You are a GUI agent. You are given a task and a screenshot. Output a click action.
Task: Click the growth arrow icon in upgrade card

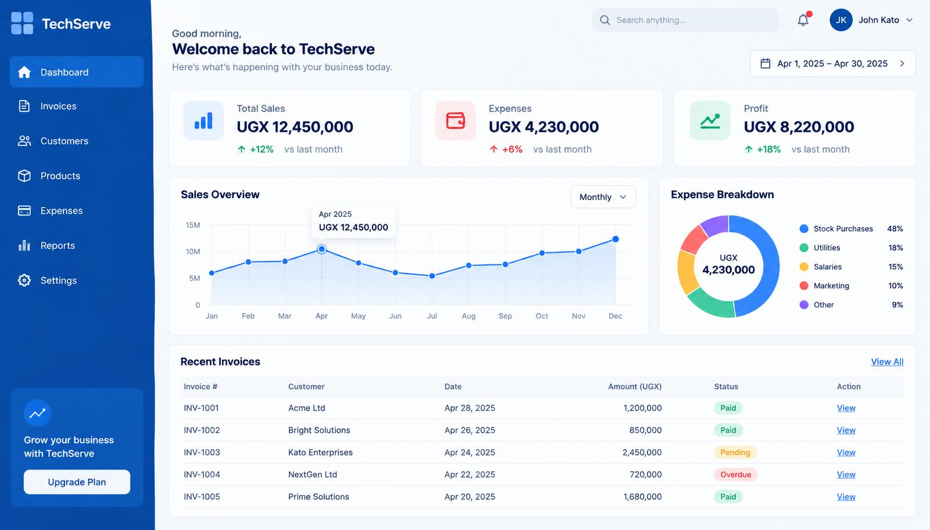click(x=38, y=413)
